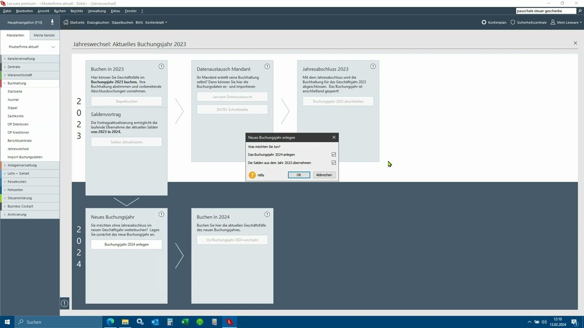
Task: Expand Warenwirtschaft in navigation
Action: [x=5, y=75]
